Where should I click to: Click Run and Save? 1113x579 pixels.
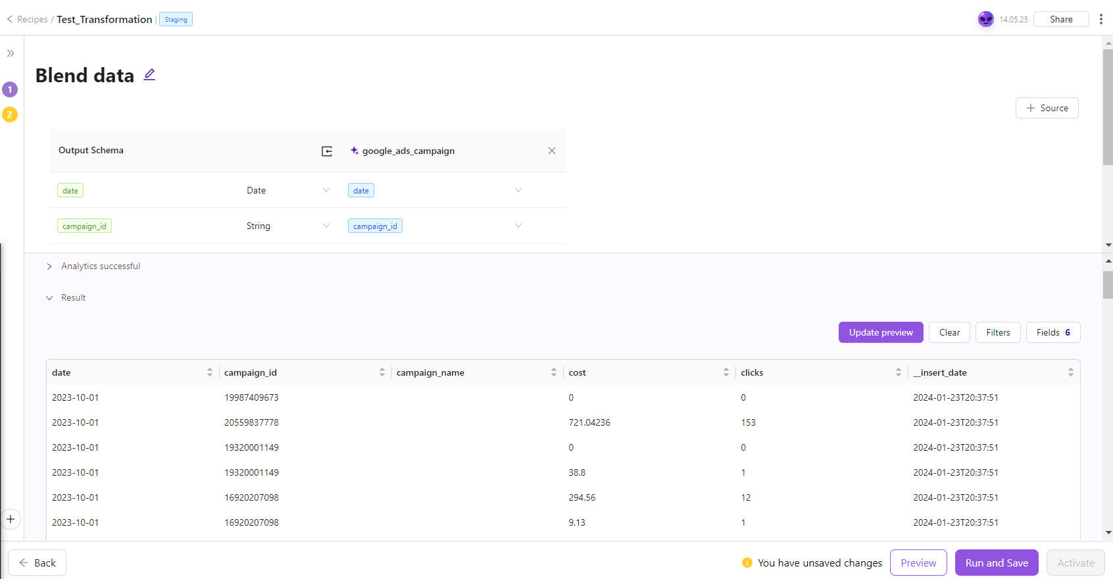point(996,563)
